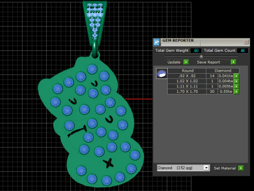Click the GEM REPORTER title text
Image resolution: width=254 pixels, height=191 pixels.
tap(178, 40)
